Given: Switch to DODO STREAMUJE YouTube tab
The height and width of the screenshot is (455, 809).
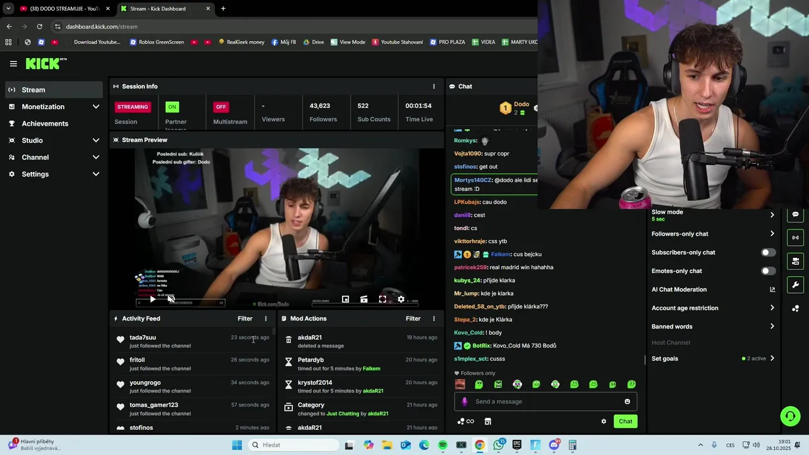Looking at the screenshot, I should coord(65,9).
